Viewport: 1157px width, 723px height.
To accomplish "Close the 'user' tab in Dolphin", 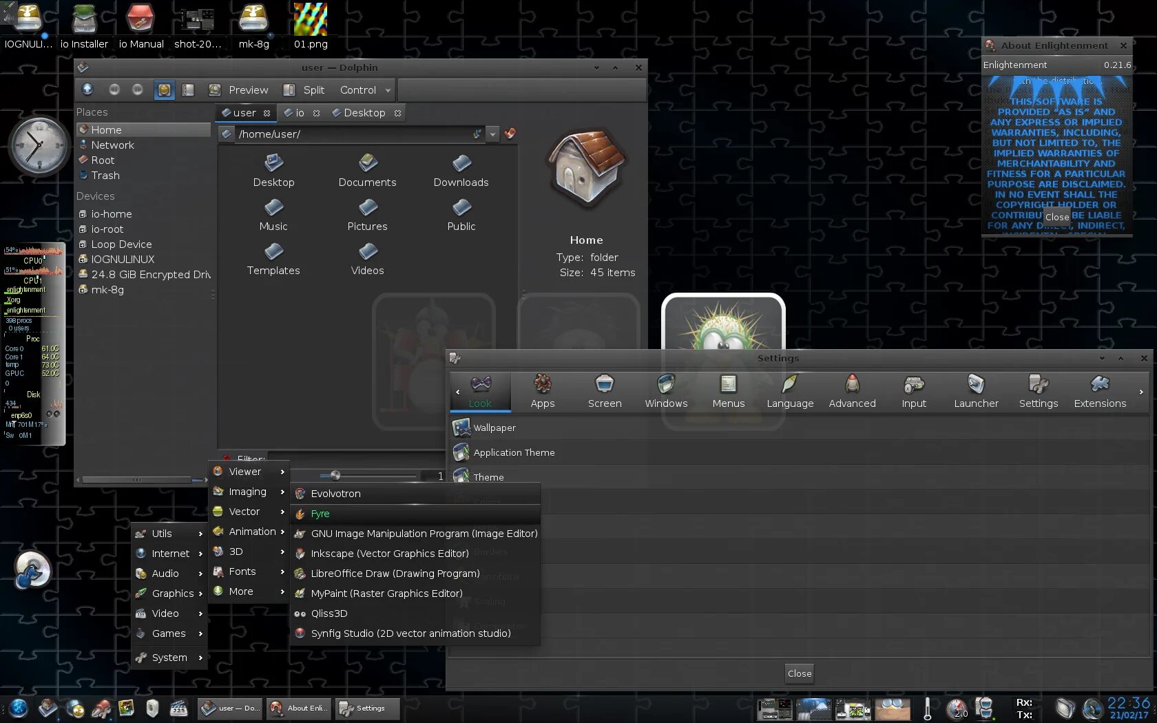I will [x=267, y=114].
